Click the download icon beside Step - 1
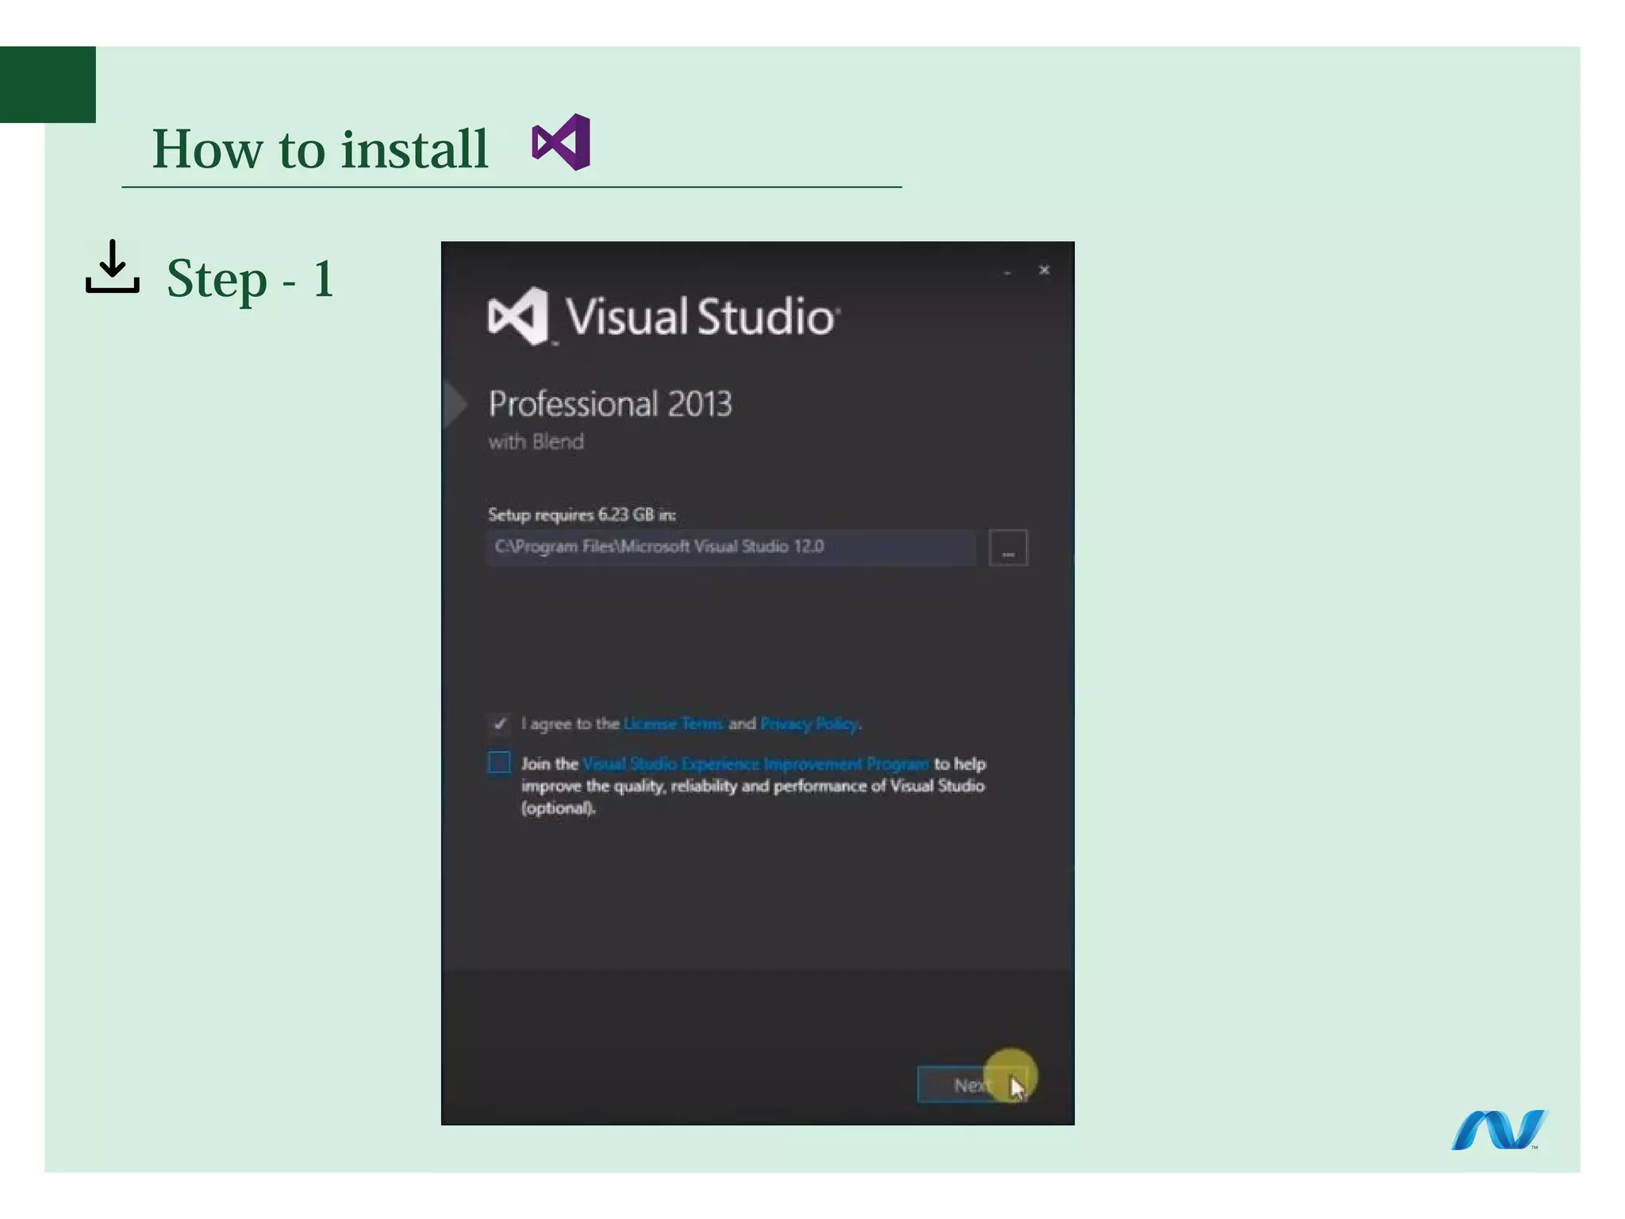 click(113, 267)
